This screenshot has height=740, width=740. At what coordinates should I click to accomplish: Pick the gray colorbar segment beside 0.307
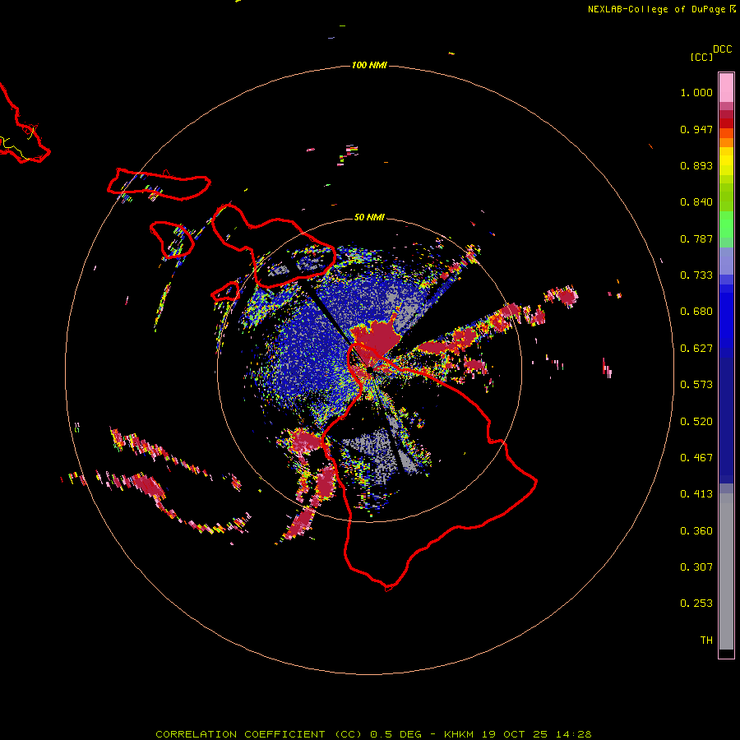point(726,571)
